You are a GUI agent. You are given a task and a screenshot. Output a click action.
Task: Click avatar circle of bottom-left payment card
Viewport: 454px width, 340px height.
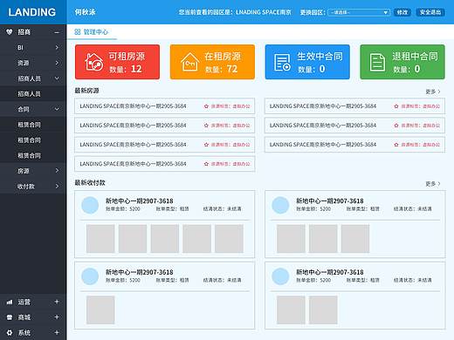coord(90,276)
